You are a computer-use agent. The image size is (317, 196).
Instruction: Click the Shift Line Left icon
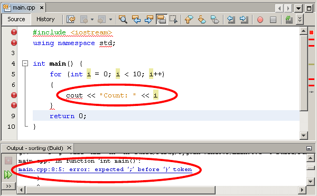(231, 20)
